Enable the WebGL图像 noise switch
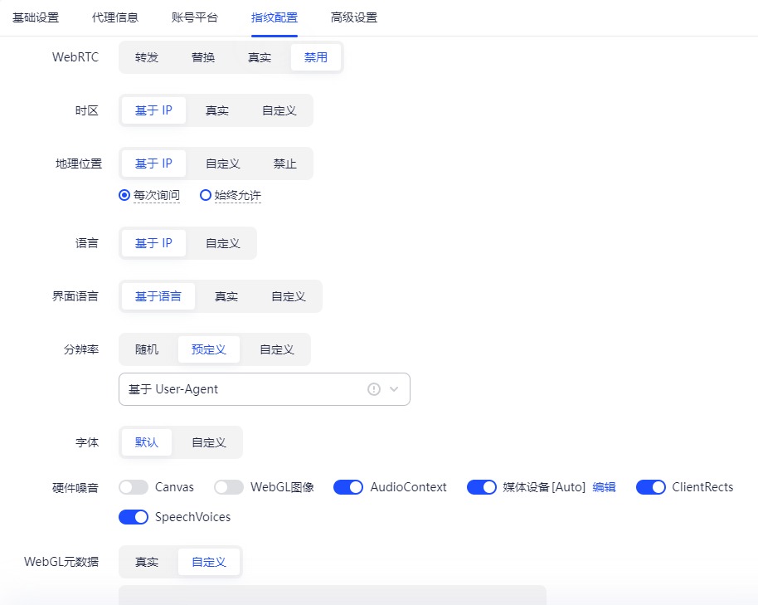This screenshot has width=758, height=605. click(229, 487)
